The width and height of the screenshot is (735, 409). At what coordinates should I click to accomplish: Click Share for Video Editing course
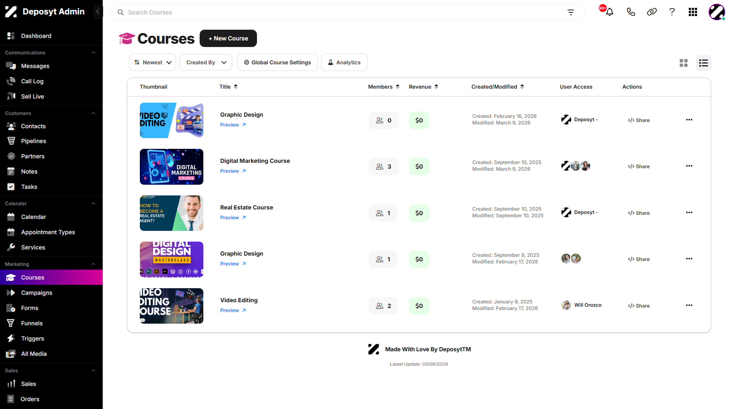click(639, 306)
